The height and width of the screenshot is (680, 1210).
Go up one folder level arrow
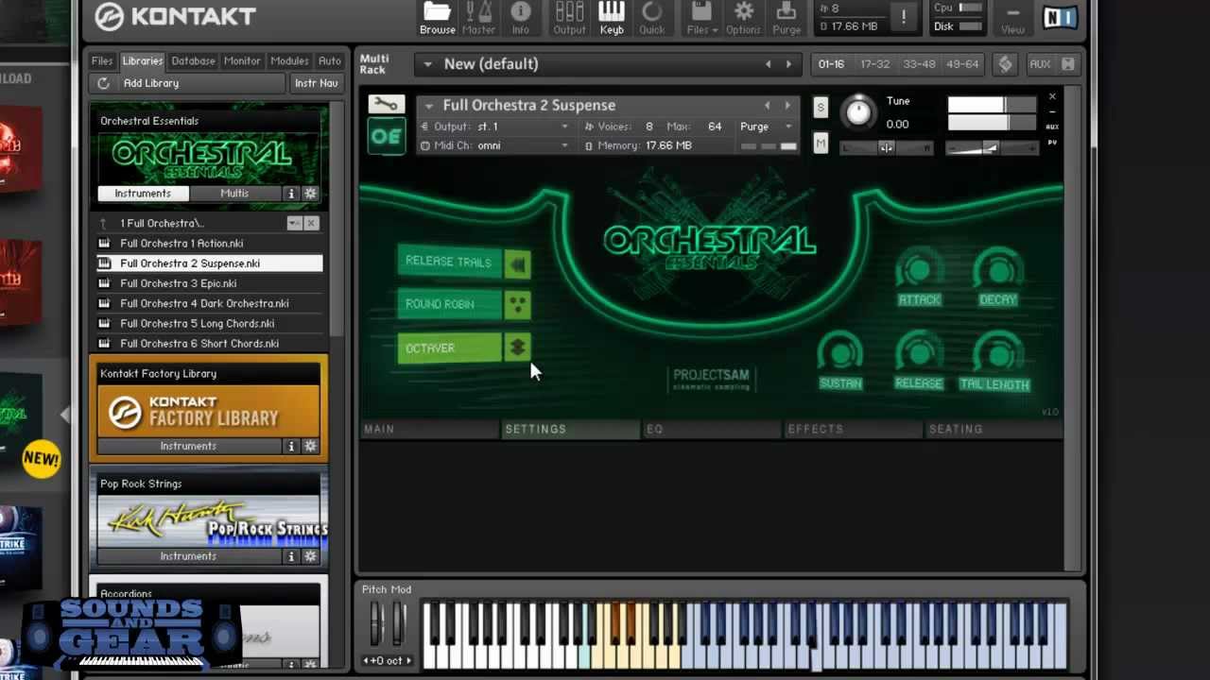(x=103, y=223)
